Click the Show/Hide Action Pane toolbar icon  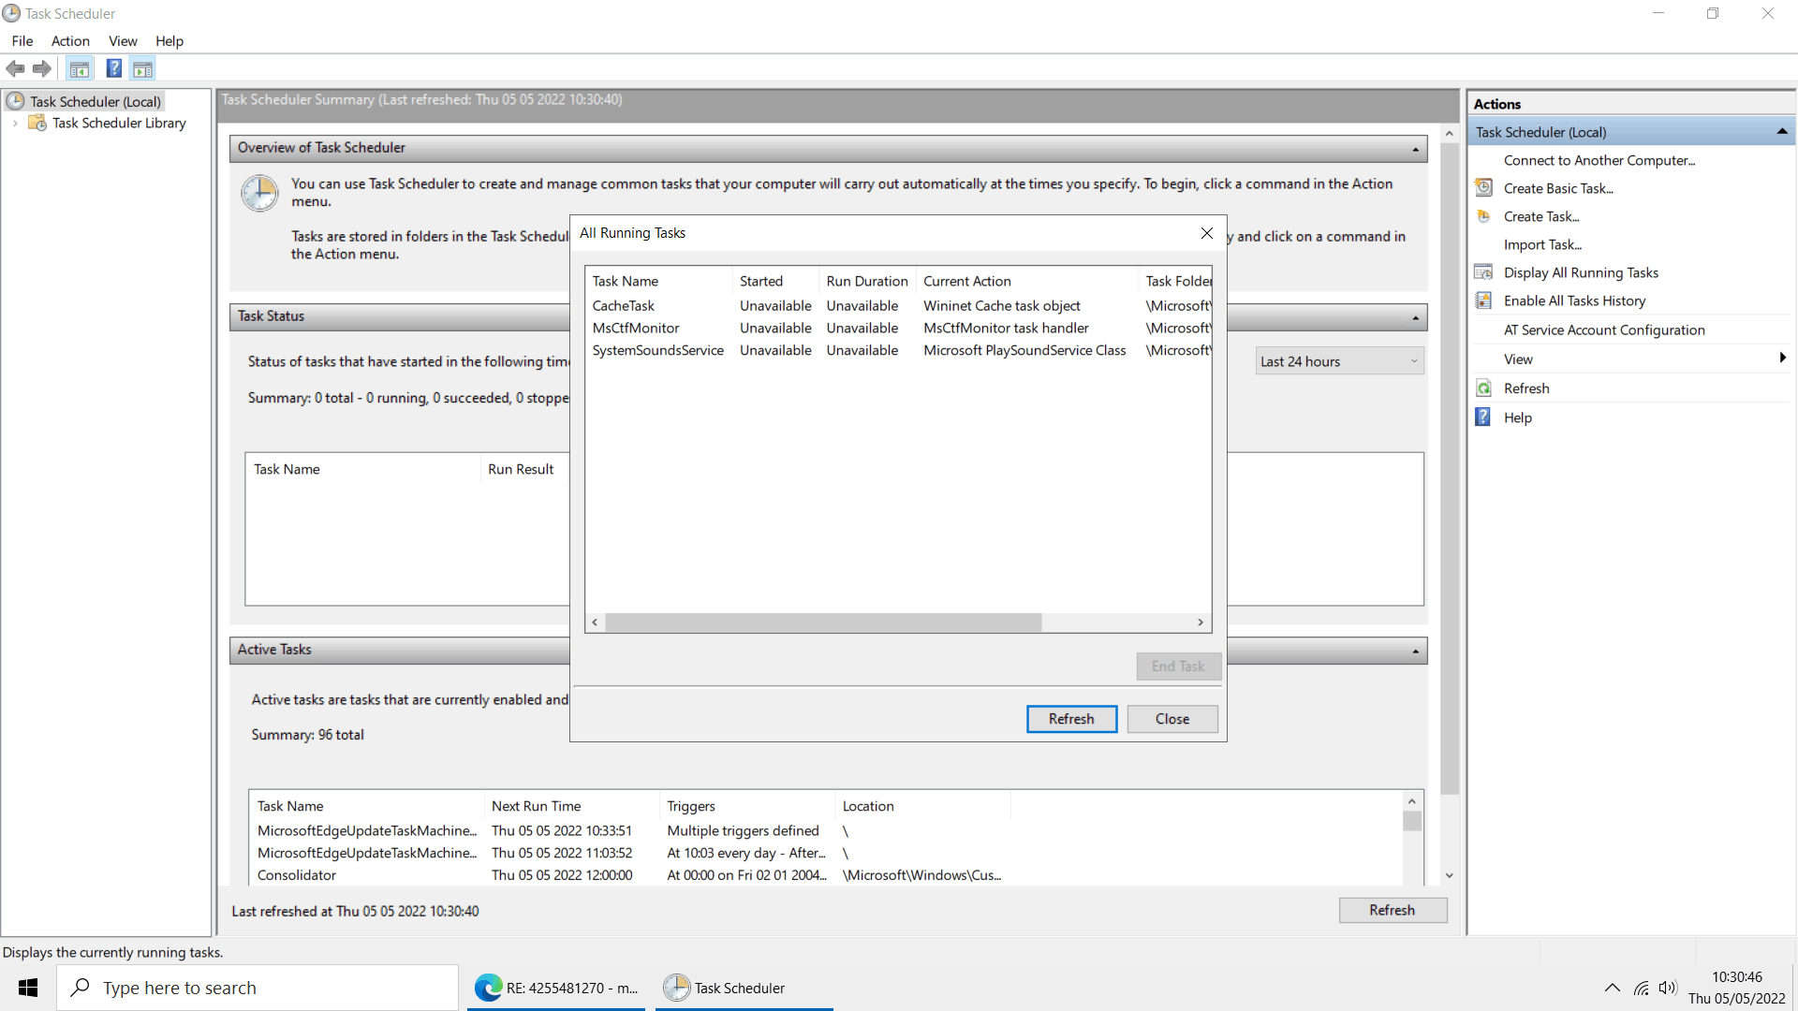pos(142,68)
